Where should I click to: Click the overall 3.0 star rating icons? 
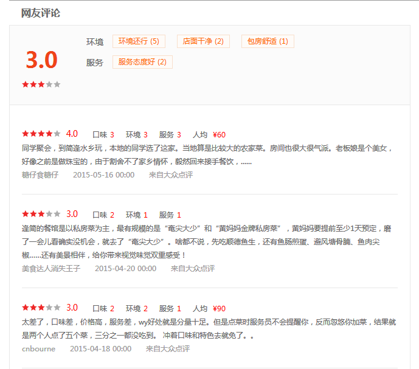click(41, 84)
